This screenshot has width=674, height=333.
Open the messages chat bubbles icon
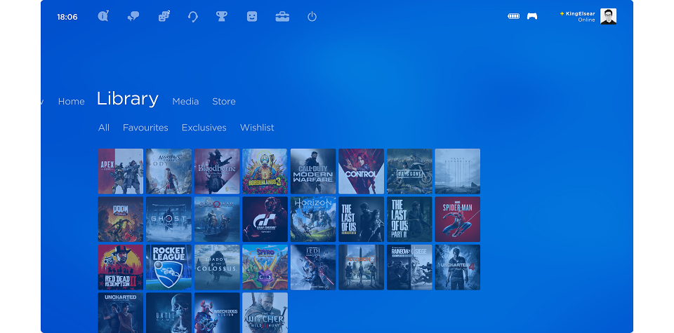(133, 17)
